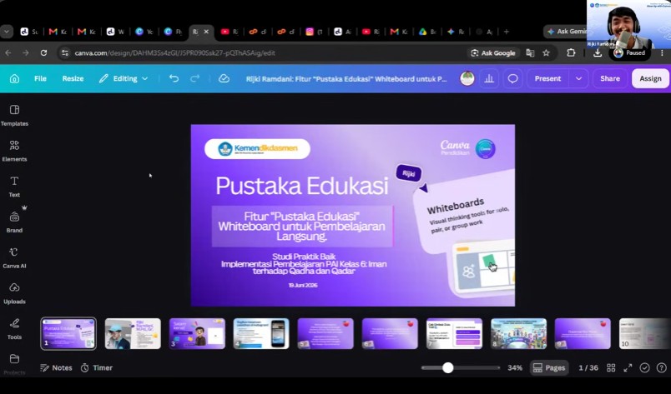The image size is (671, 394).
Task: Open the Elements panel
Action: [14, 151]
